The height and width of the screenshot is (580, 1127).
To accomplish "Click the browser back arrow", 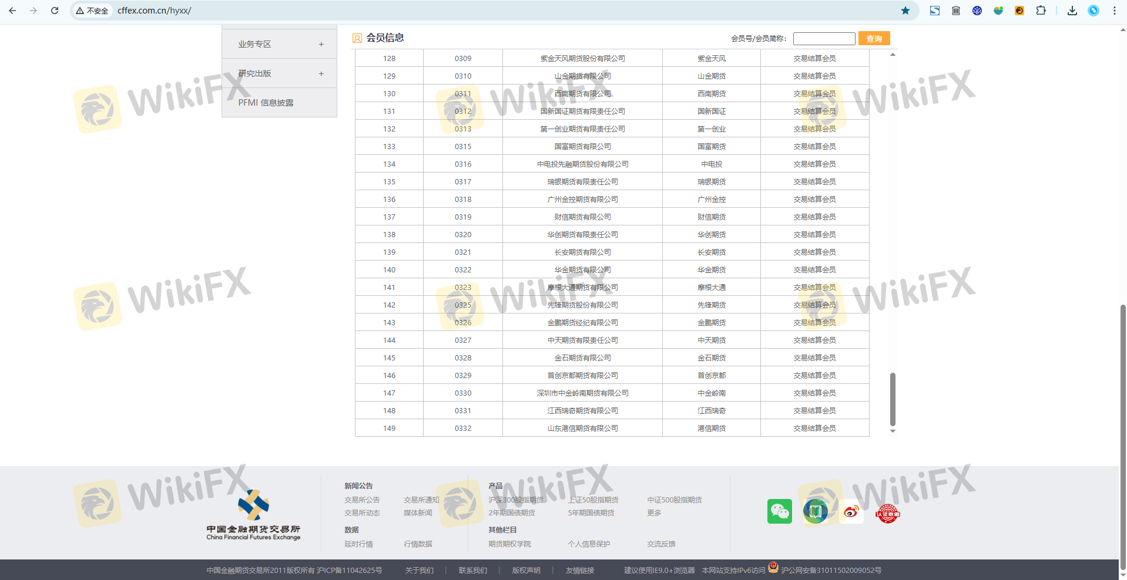I will (12, 11).
